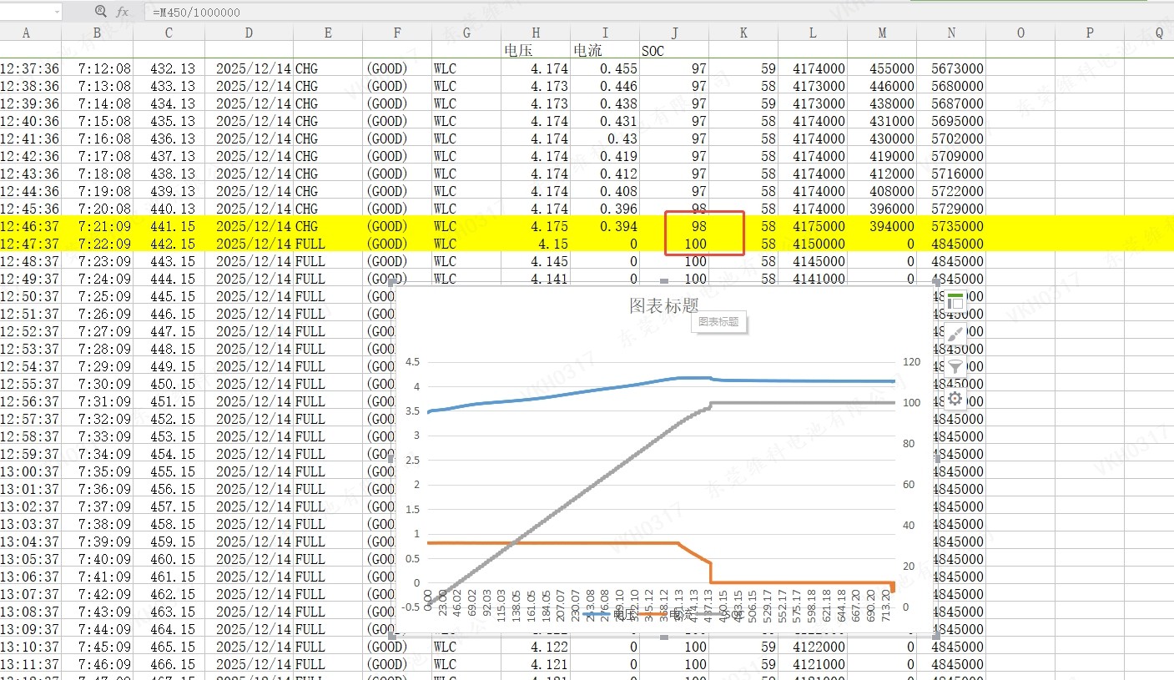Image resolution: width=1174 pixels, height=680 pixels.
Task: Select cell containing 5673000
Action: pos(951,68)
